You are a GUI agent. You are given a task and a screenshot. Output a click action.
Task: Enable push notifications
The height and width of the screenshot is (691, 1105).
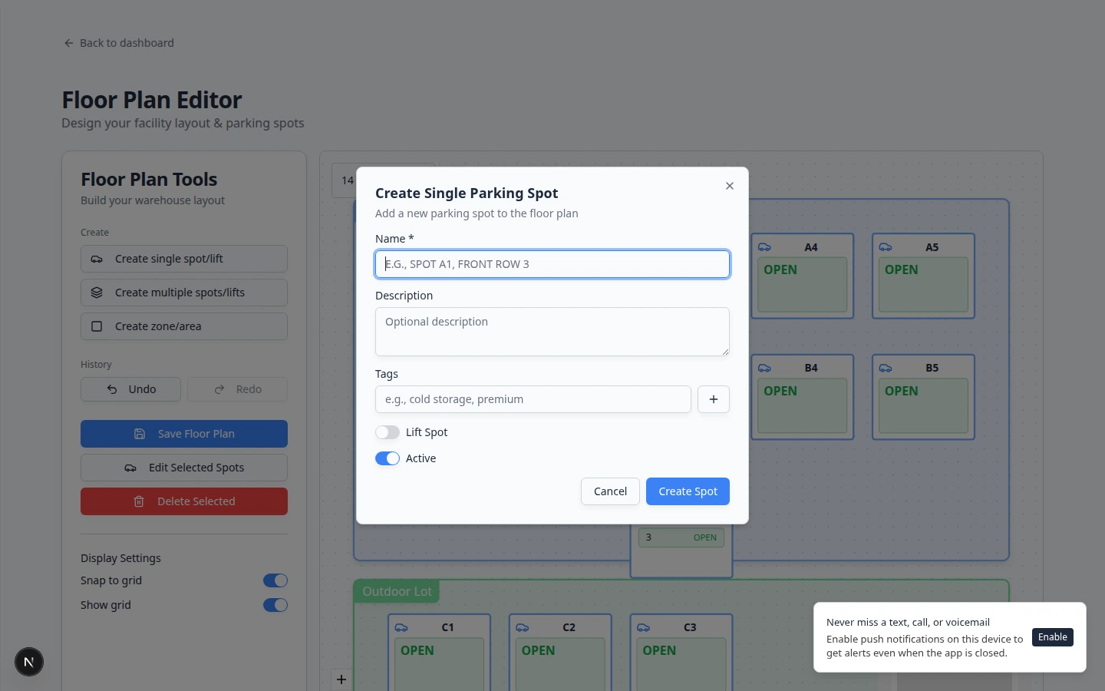[x=1053, y=637]
